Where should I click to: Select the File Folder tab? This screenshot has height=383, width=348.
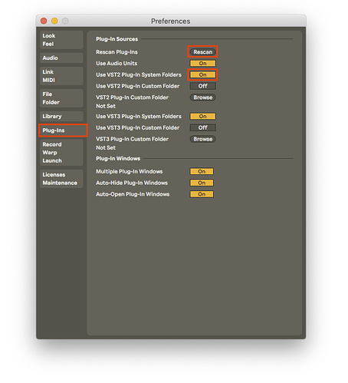pyautogui.click(x=61, y=98)
